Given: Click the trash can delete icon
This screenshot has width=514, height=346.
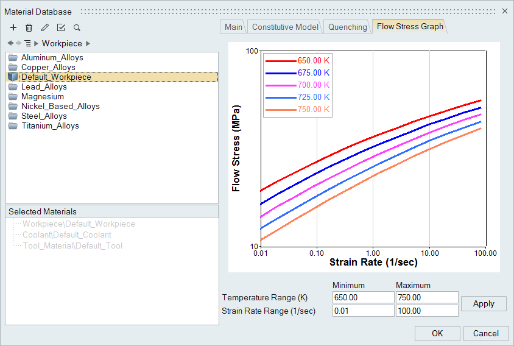Looking at the screenshot, I should click(x=29, y=27).
